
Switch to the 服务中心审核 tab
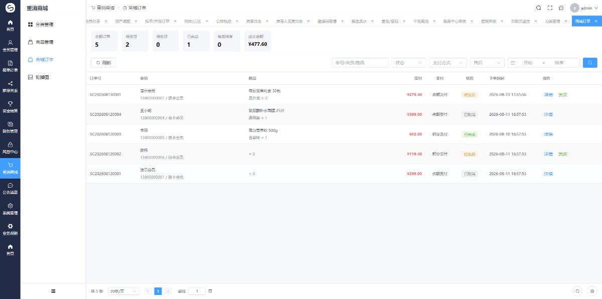pyautogui.click(x=455, y=21)
